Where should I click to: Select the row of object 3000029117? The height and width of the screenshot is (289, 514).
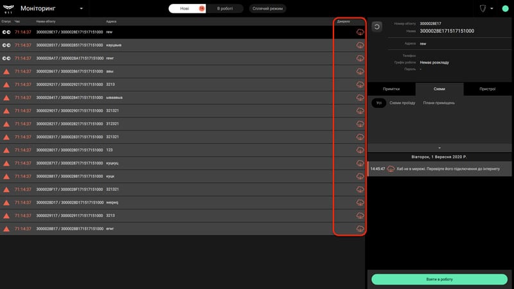coord(182,216)
